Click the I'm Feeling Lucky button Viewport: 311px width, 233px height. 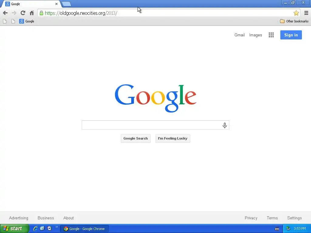click(x=173, y=138)
